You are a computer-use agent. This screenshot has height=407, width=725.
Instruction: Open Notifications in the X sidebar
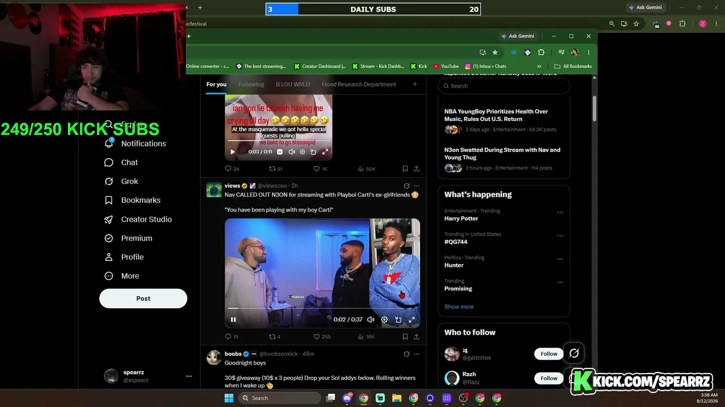135,144
